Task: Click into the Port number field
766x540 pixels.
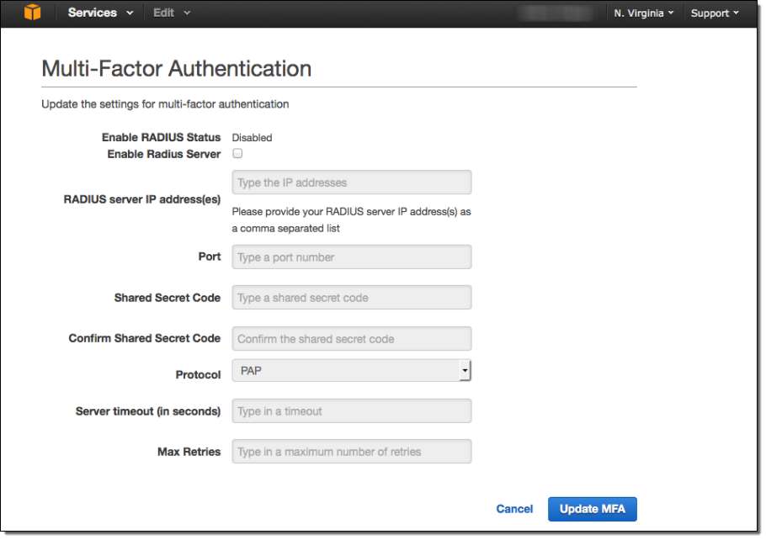Action: (351, 257)
